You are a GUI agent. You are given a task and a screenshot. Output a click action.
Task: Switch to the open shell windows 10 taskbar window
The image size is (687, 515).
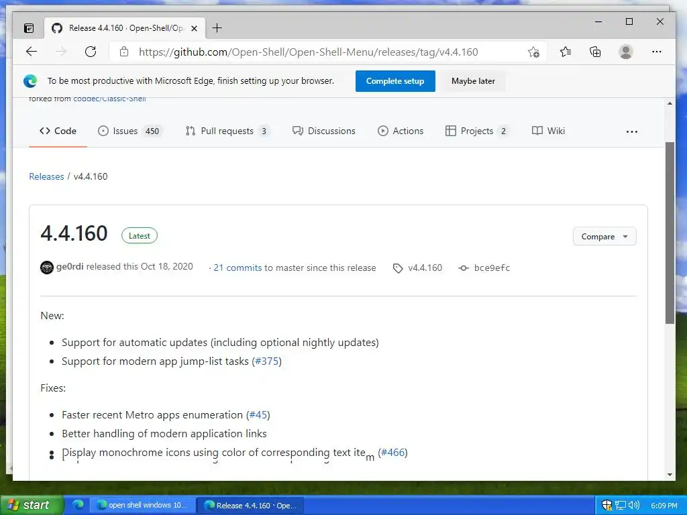click(x=142, y=505)
